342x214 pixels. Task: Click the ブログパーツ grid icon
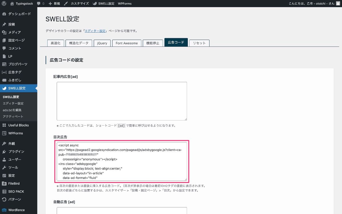pyautogui.click(x=4, y=64)
